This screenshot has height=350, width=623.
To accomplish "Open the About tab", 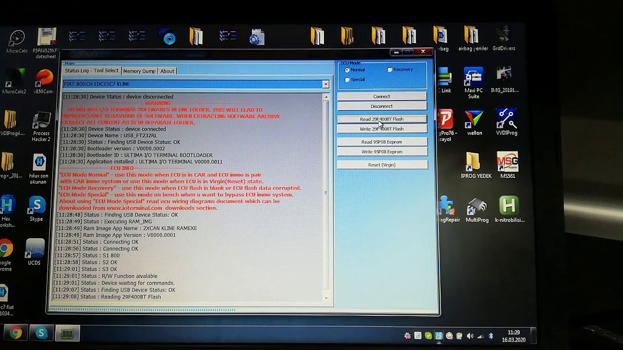I will click(167, 71).
